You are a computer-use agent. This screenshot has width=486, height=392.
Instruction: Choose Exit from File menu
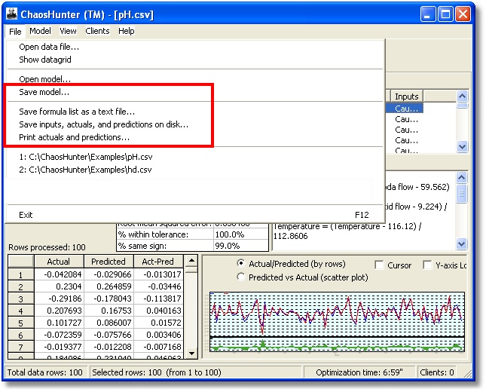[195, 215]
